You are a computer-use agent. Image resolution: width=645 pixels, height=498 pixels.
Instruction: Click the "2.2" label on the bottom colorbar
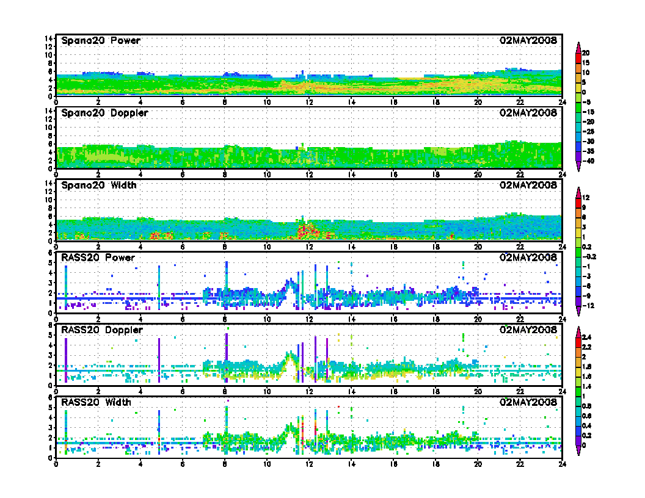coord(586,347)
